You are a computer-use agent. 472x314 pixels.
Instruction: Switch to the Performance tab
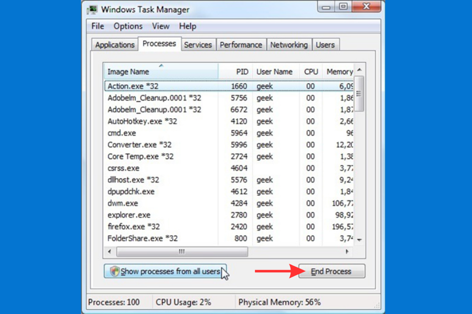click(x=241, y=45)
